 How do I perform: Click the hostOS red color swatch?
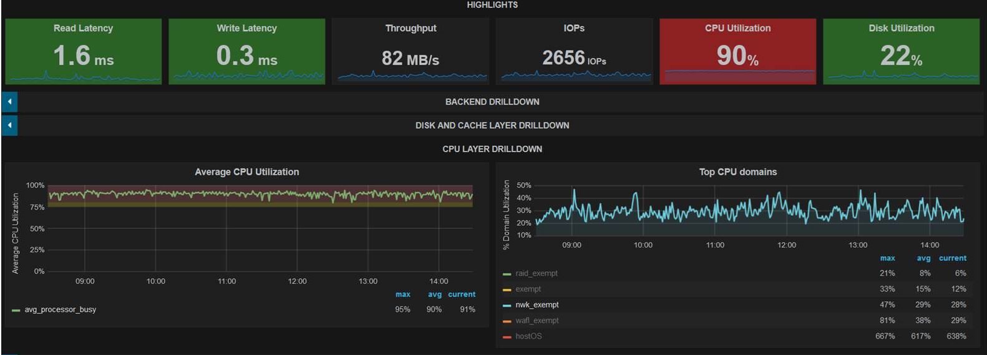pyautogui.click(x=507, y=336)
